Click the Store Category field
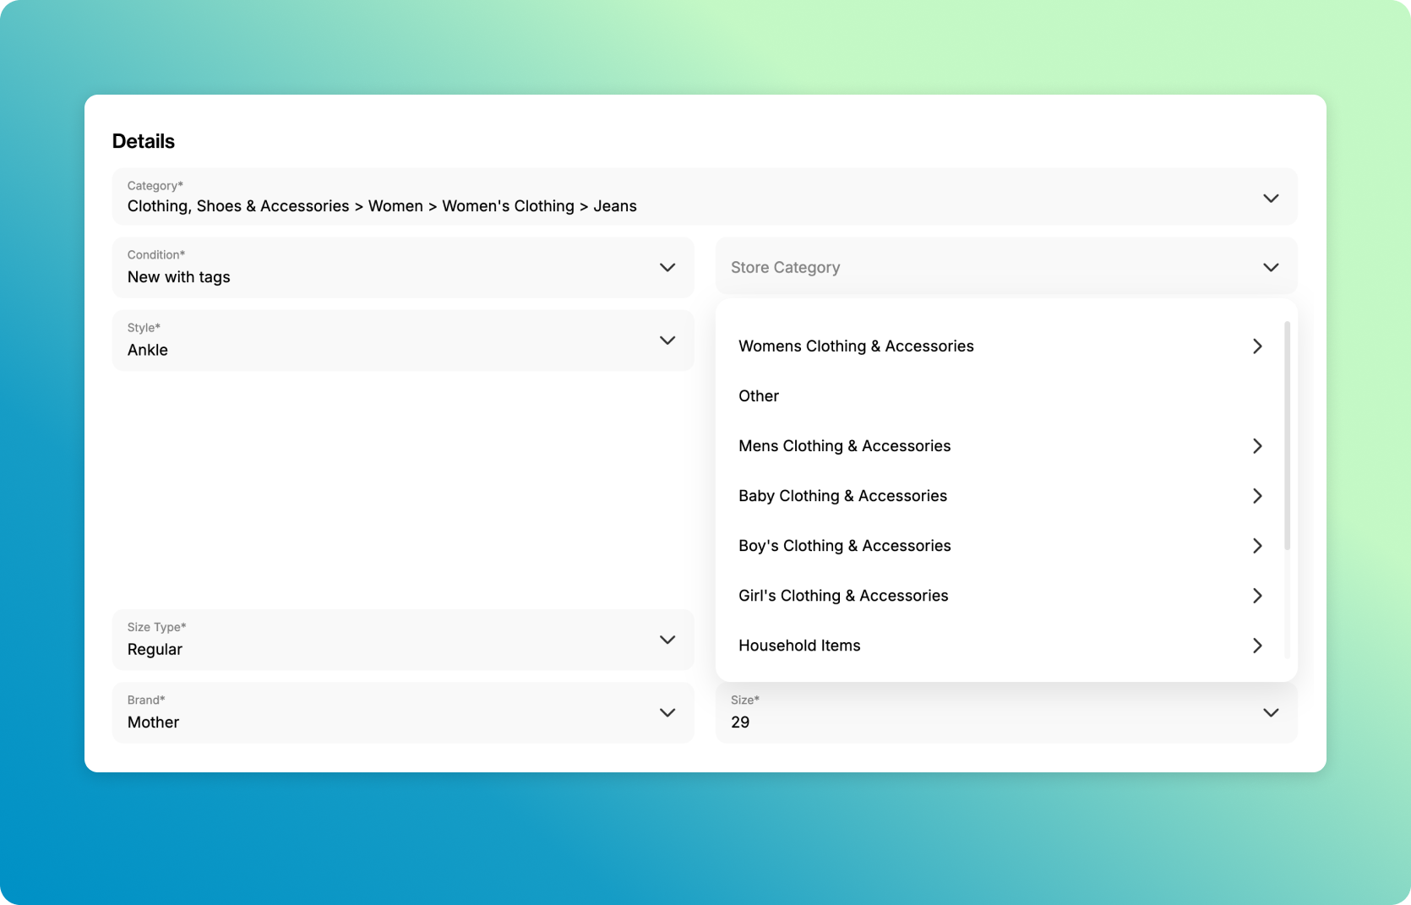Viewport: 1411px width, 905px height. [x=1006, y=267]
